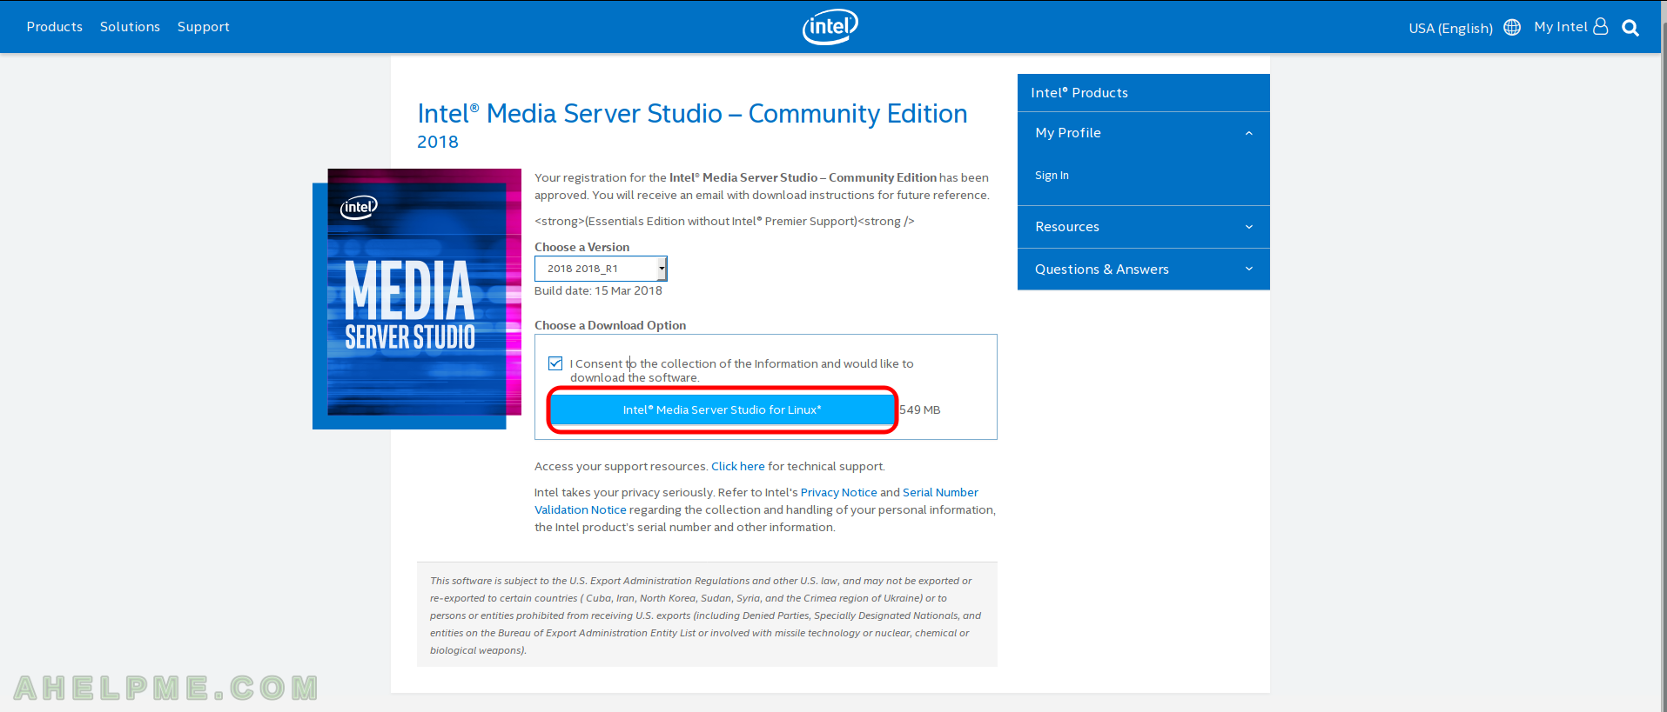
Task: Click the globe language icon
Action: click(x=1512, y=27)
